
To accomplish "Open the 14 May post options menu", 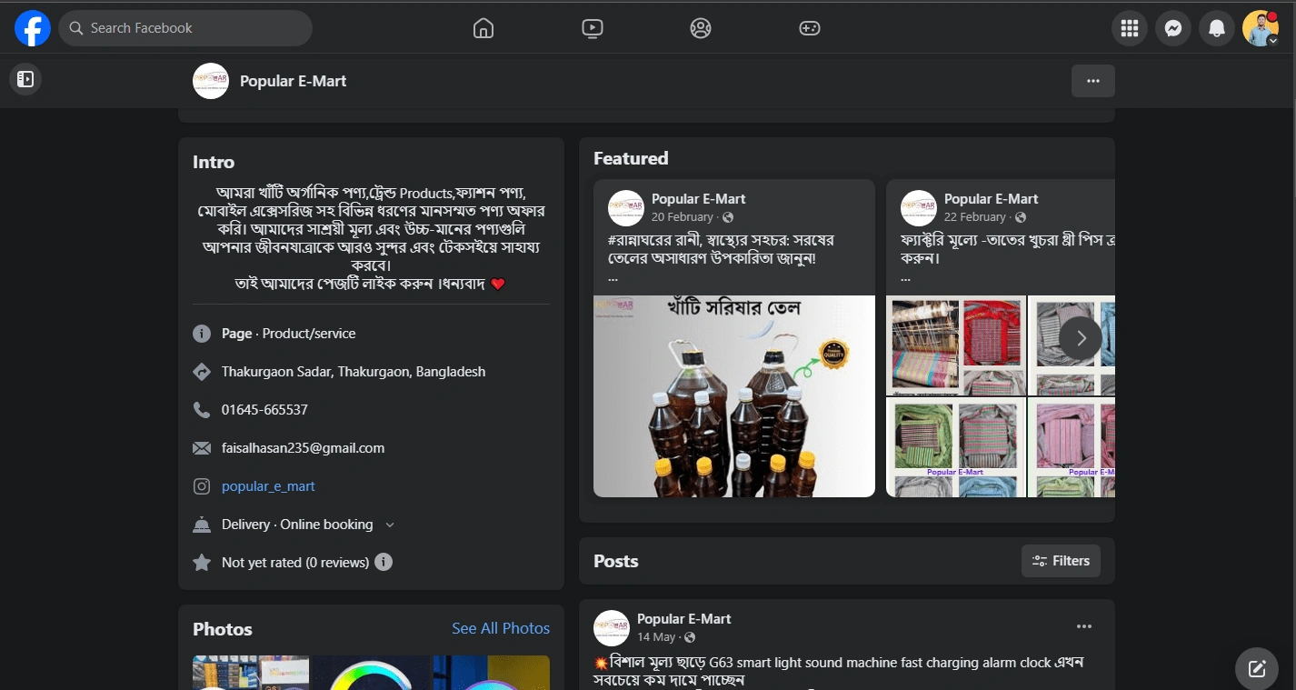I will 1084,626.
